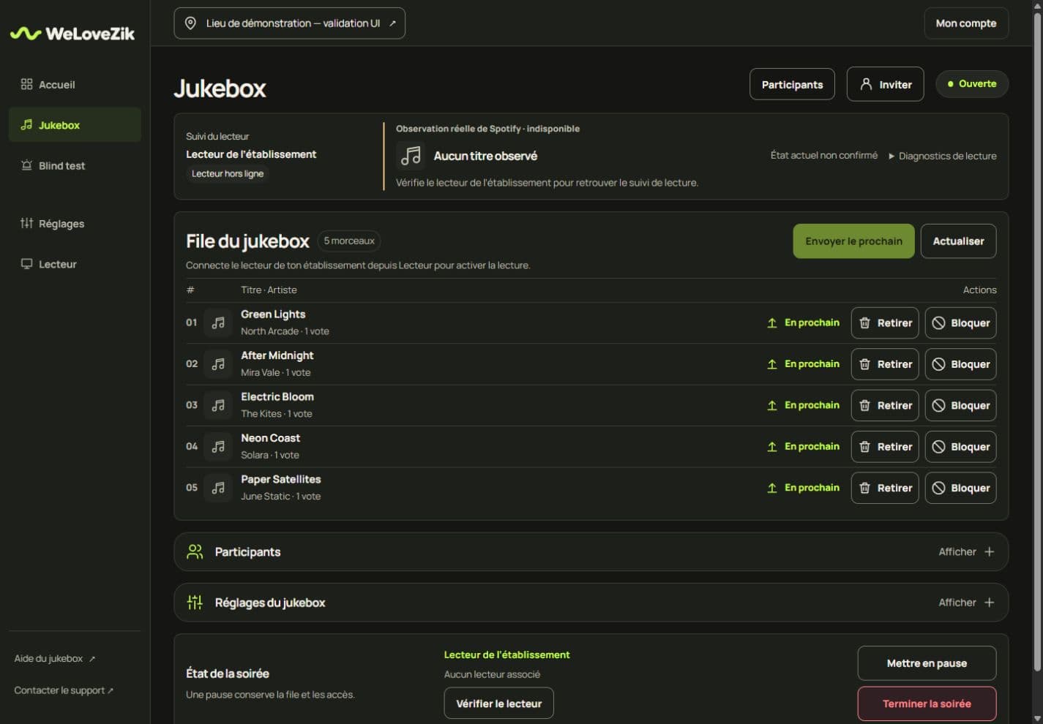1043x724 pixels.
Task: Retirer the Paper Satellites track
Action: pyautogui.click(x=885, y=488)
